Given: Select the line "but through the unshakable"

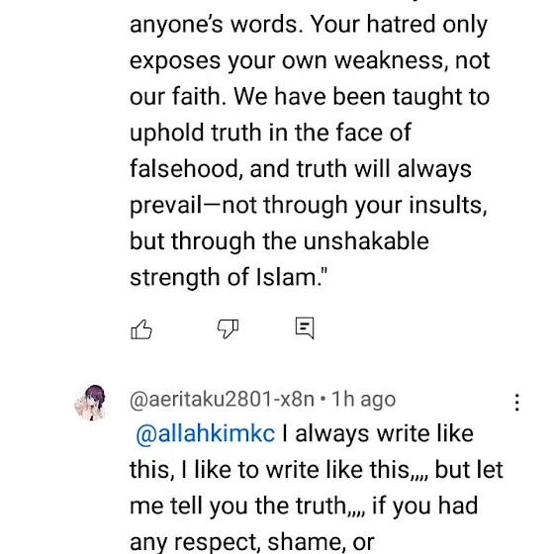Looking at the screenshot, I should 279,241.
